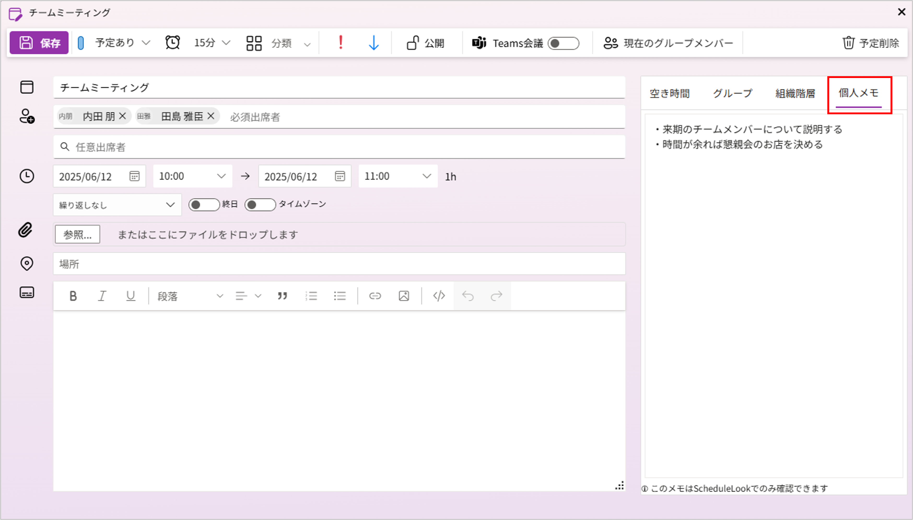Click the memo line 来期のチームメンバーについて説明する
This screenshot has width=913, height=520.
point(752,129)
